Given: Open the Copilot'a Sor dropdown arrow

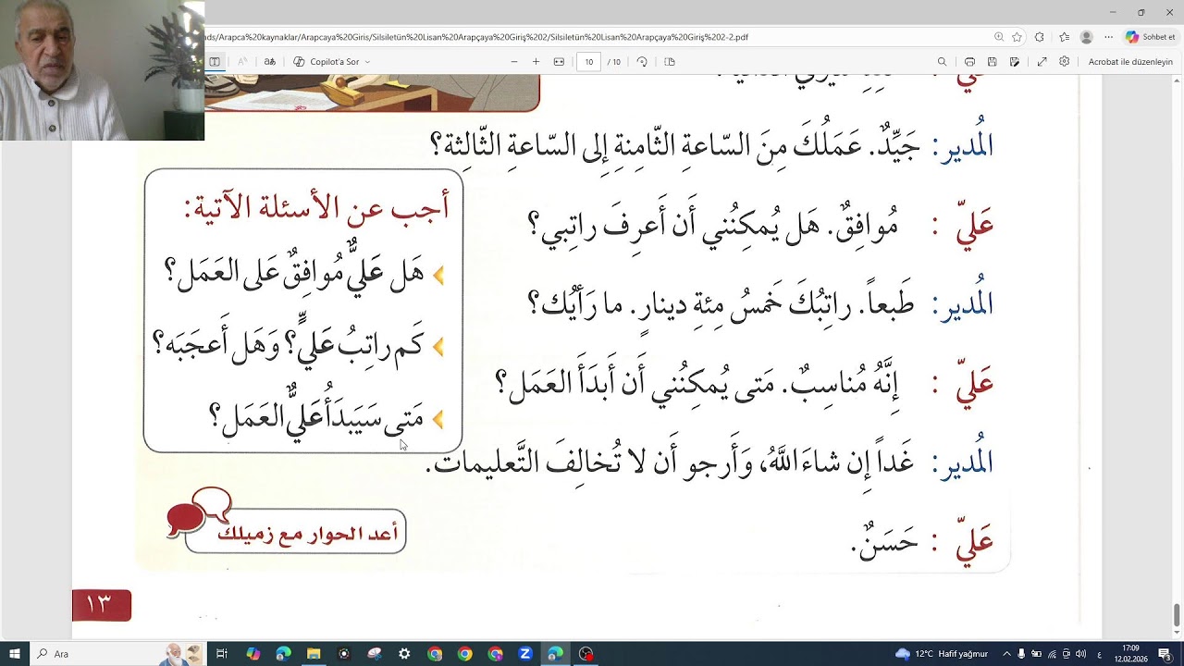Looking at the screenshot, I should 367,62.
